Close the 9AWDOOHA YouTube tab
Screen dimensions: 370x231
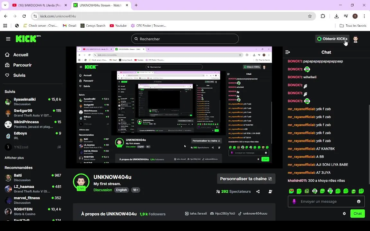tap(66, 5)
